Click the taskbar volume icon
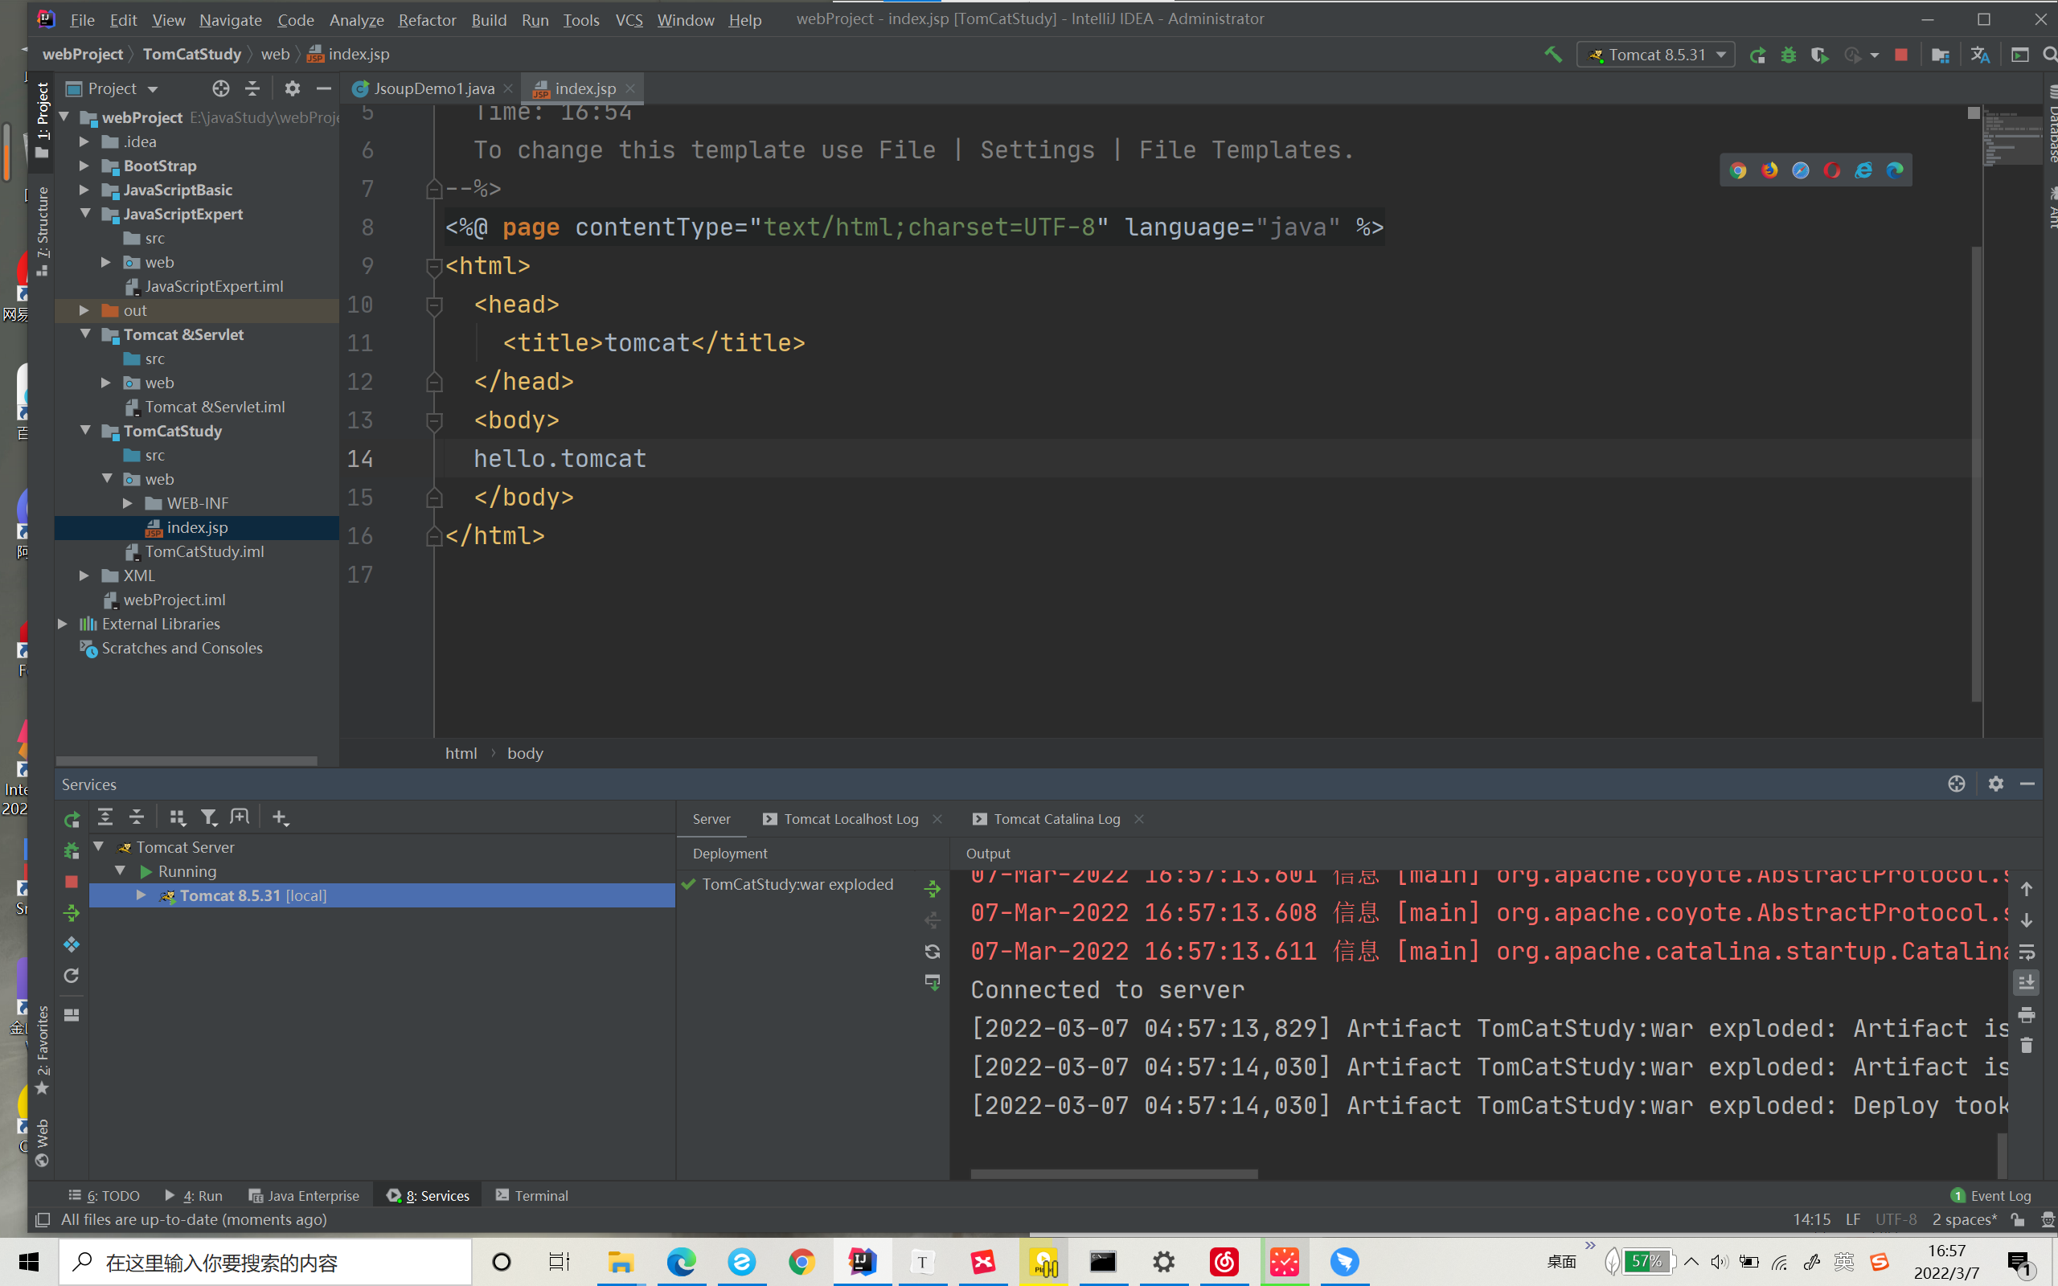The width and height of the screenshot is (2058, 1286). click(x=1719, y=1262)
